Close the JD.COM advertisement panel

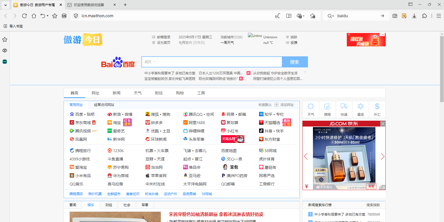pyautogui.click(x=383, y=124)
